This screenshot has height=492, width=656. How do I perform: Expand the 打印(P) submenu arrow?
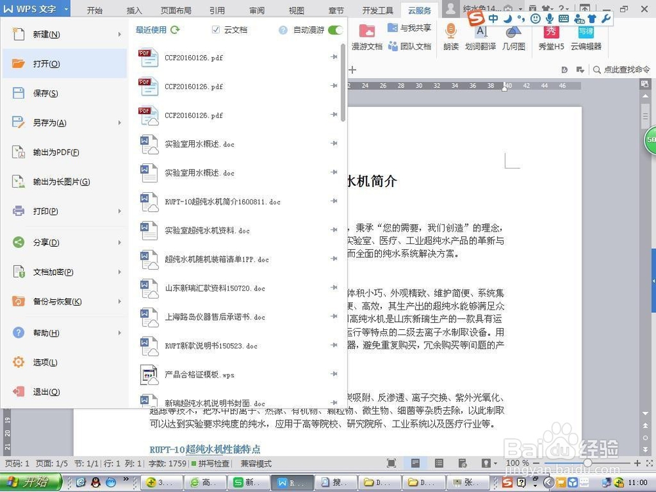pyautogui.click(x=119, y=211)
